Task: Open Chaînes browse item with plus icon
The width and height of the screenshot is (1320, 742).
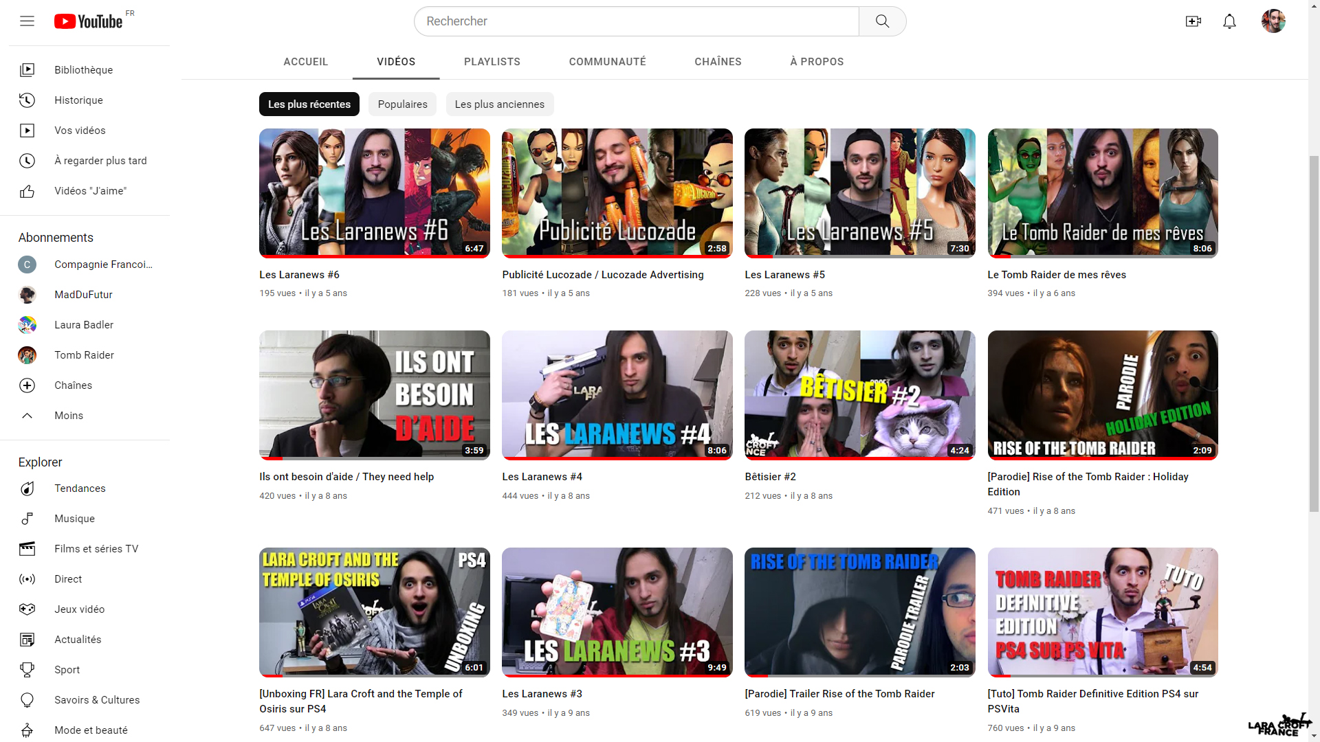Action: pyautogui.click(x=73, y=385)
